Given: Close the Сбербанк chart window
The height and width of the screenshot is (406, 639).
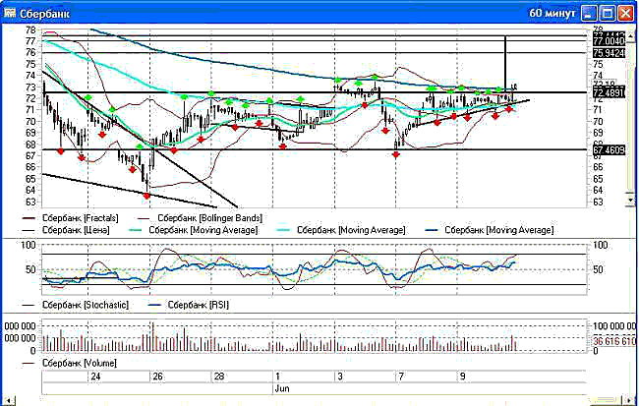Looking at the screenshot, I should (x=626, y=14).
